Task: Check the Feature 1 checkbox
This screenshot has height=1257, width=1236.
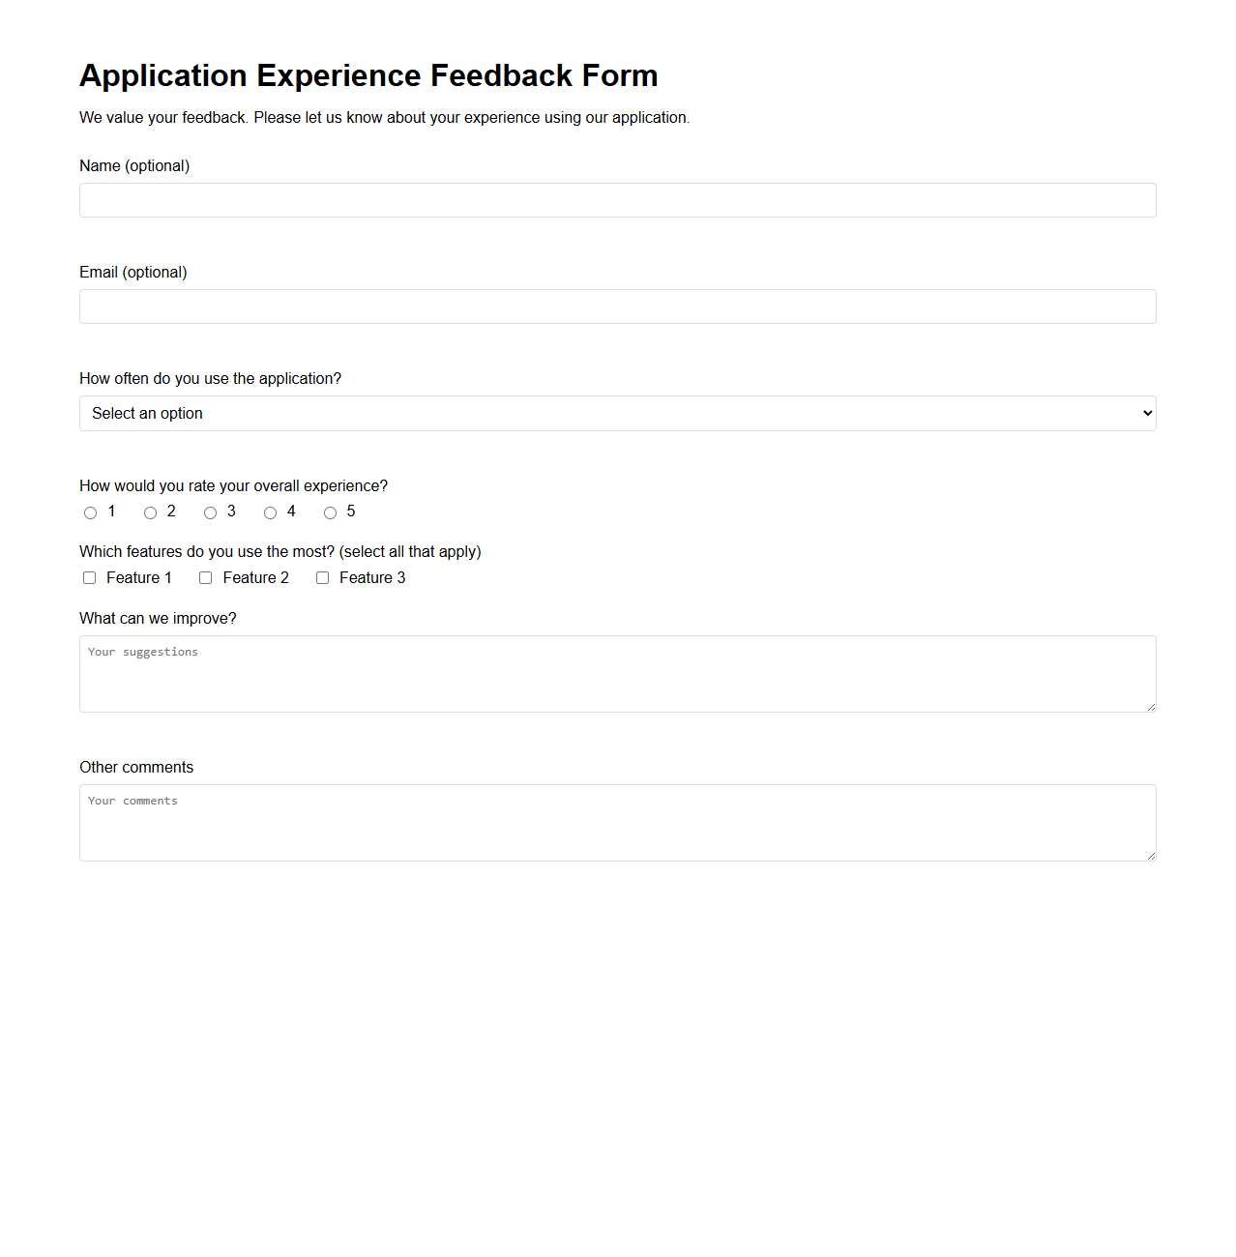Action: [x=89, y=577]
